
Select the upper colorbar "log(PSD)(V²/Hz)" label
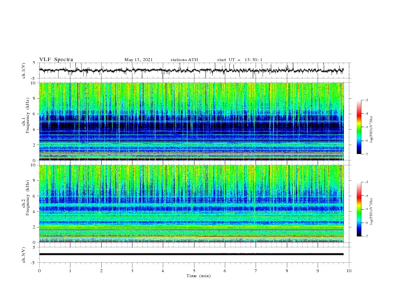371,130
